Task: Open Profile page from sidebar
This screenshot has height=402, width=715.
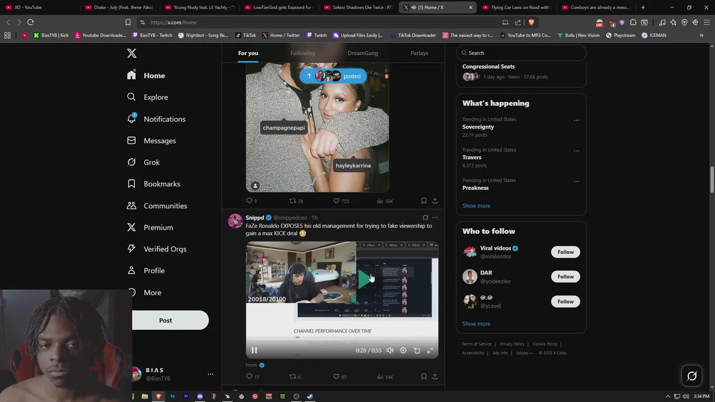Action: click(146, 271)
